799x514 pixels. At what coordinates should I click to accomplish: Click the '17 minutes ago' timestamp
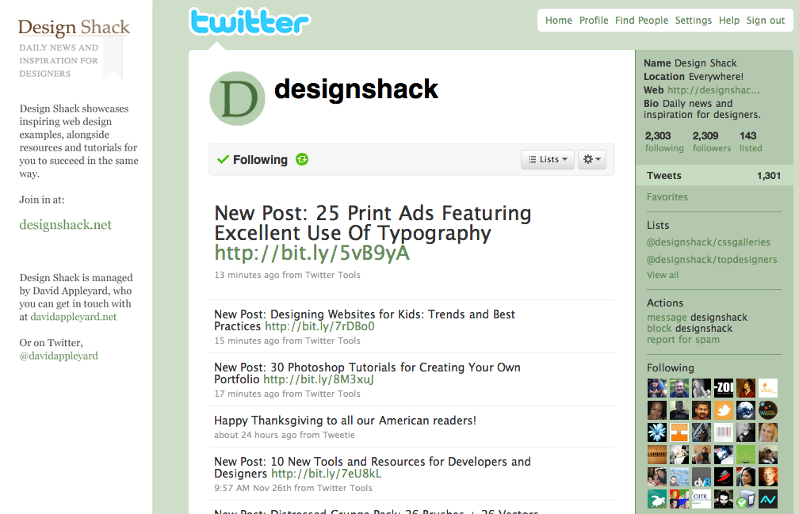tap(247, 394)
